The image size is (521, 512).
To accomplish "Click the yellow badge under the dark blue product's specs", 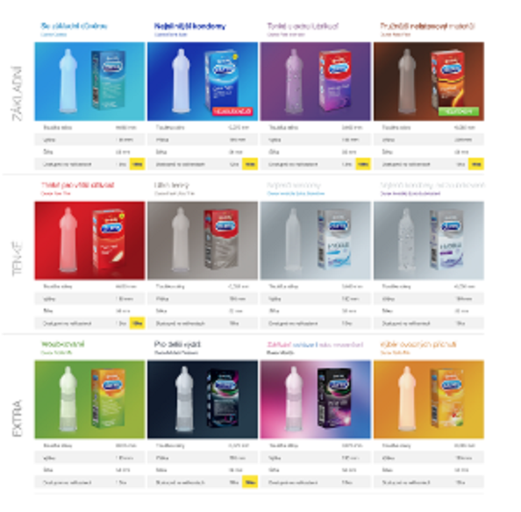I will click(x=250, y=164).
